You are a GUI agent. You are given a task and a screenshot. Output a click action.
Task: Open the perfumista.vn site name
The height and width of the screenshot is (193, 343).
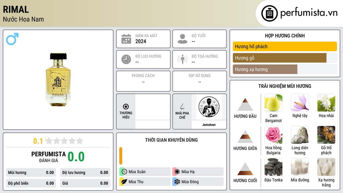309,13
